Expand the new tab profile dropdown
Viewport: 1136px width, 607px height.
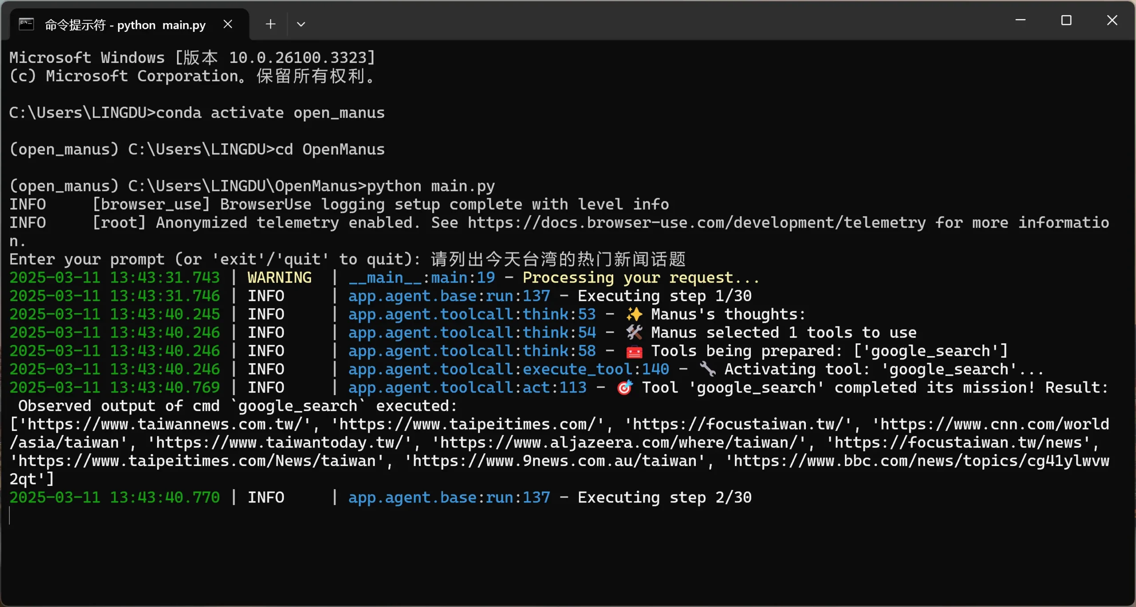pyautogui.click(x=301, y=24)
